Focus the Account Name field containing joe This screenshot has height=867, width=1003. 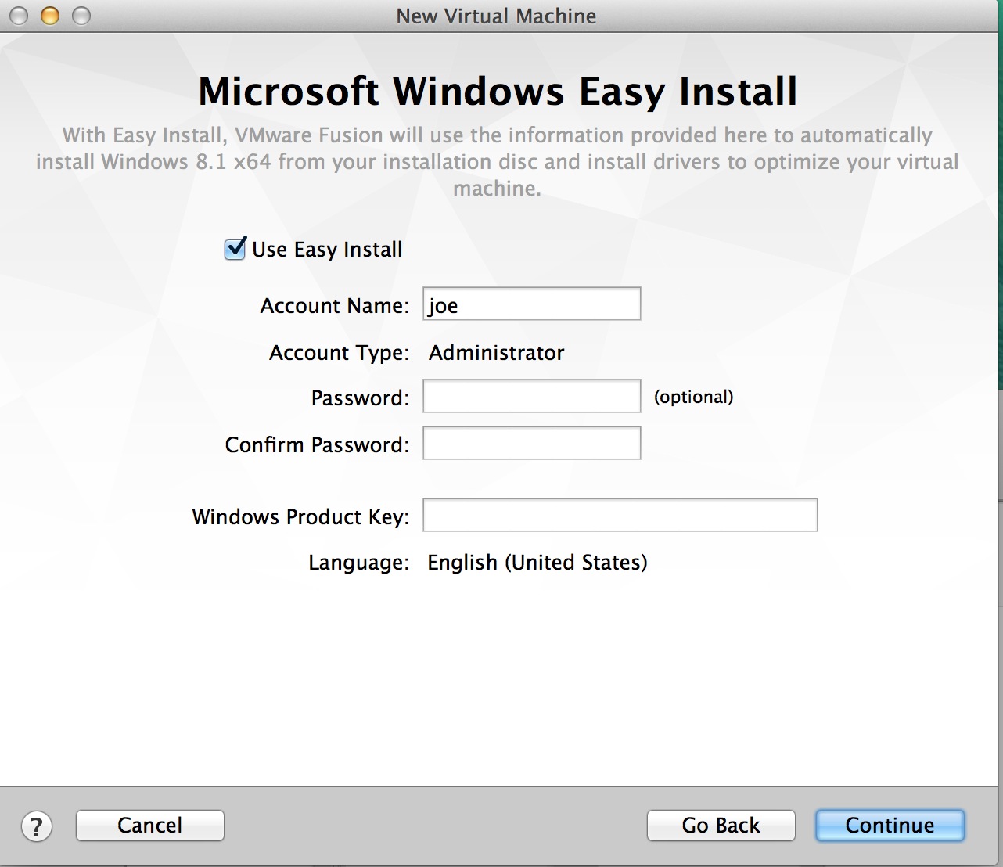pos(531,304)
